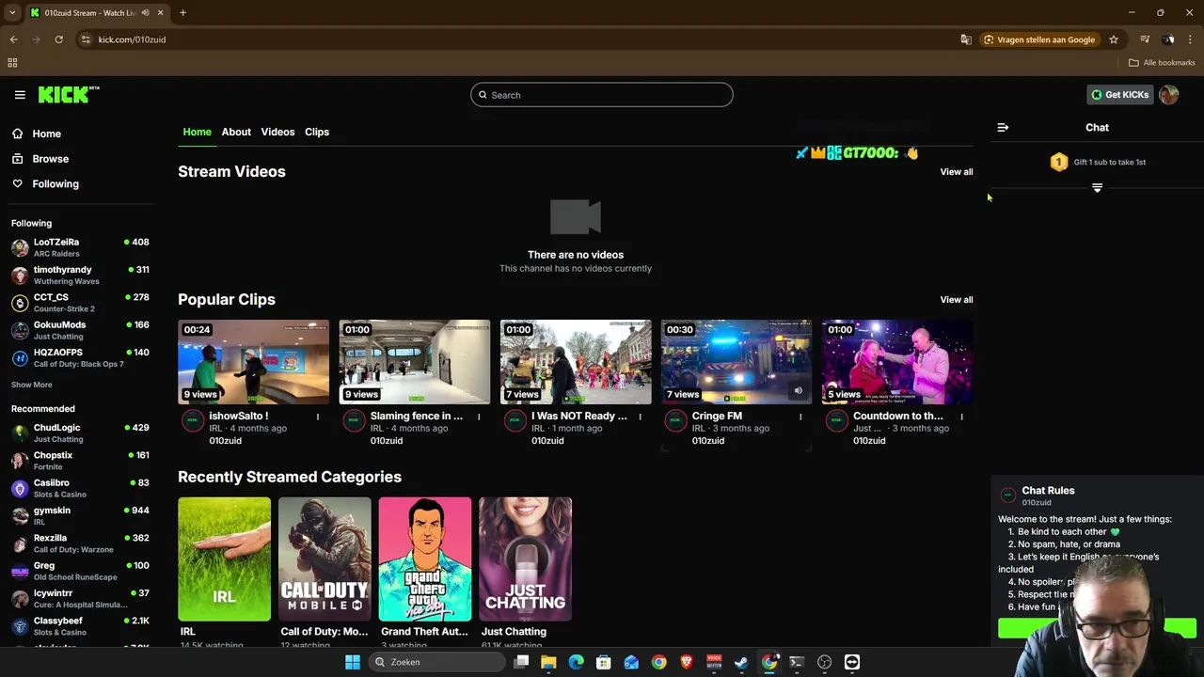Switch to the Clips tab

pyautogui.click(x=317, y=133)
